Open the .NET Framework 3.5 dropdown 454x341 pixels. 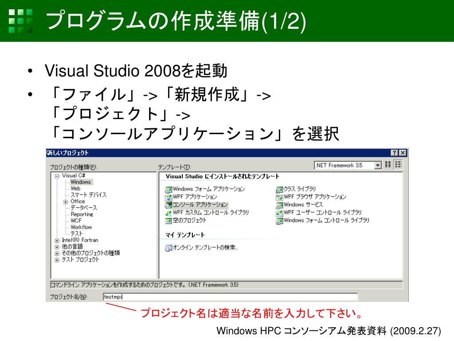378,165
